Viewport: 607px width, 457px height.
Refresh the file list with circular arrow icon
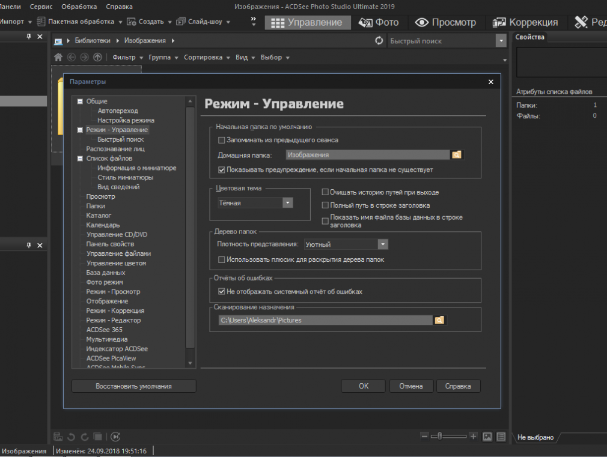[379, 41]
